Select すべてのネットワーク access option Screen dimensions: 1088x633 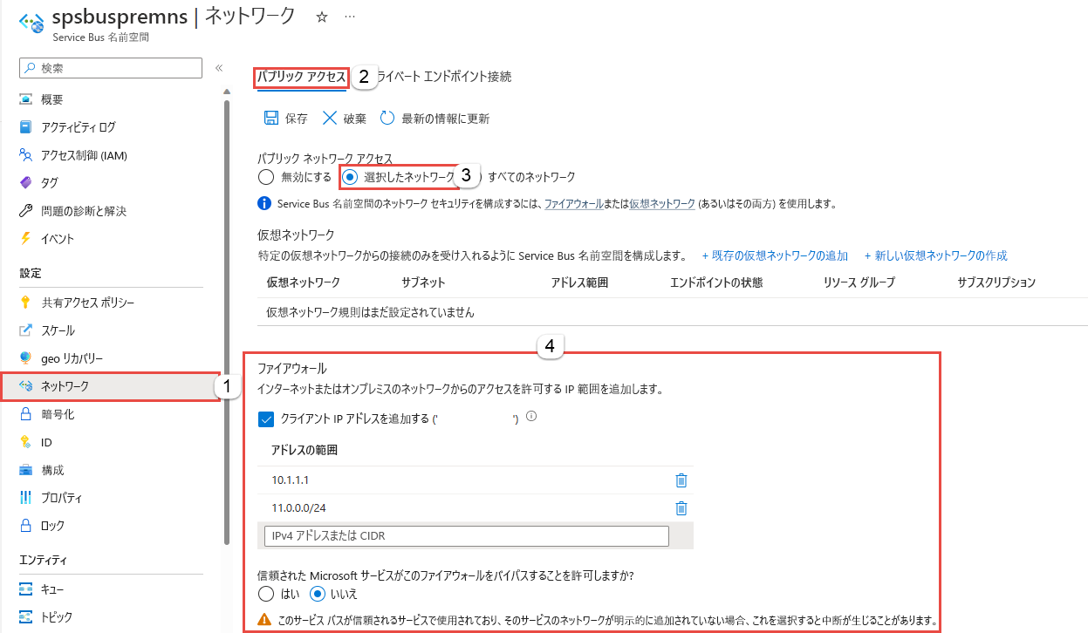[x=530, y=177]
